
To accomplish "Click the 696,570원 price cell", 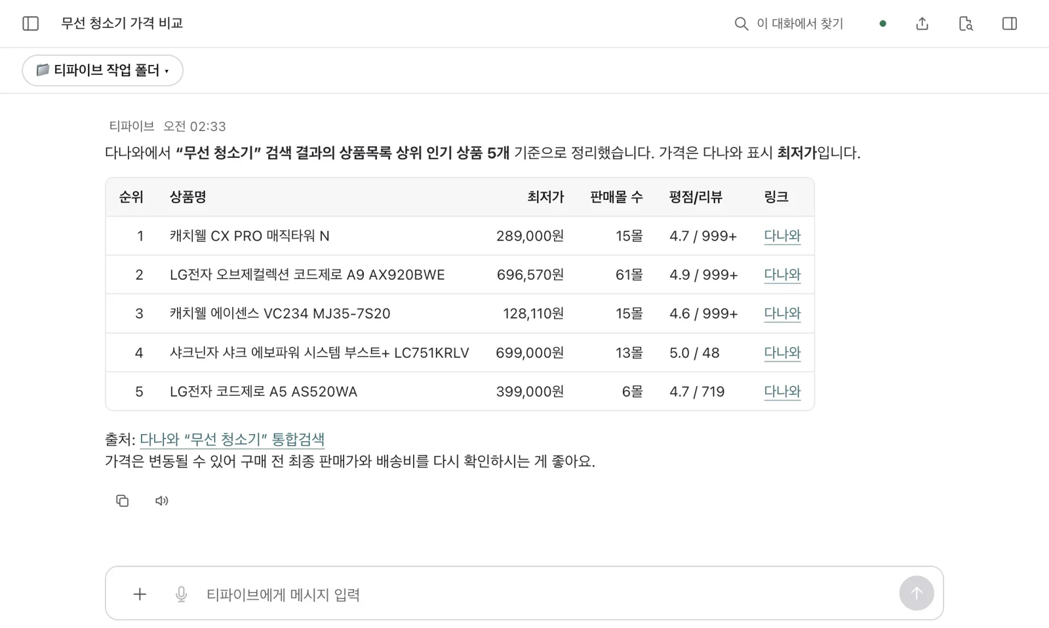I will (x=530, y=275).
